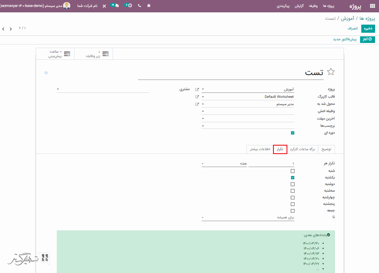
Task: Click the انصراف discard button
Action: pyautogui.click(x=353, y=28)
